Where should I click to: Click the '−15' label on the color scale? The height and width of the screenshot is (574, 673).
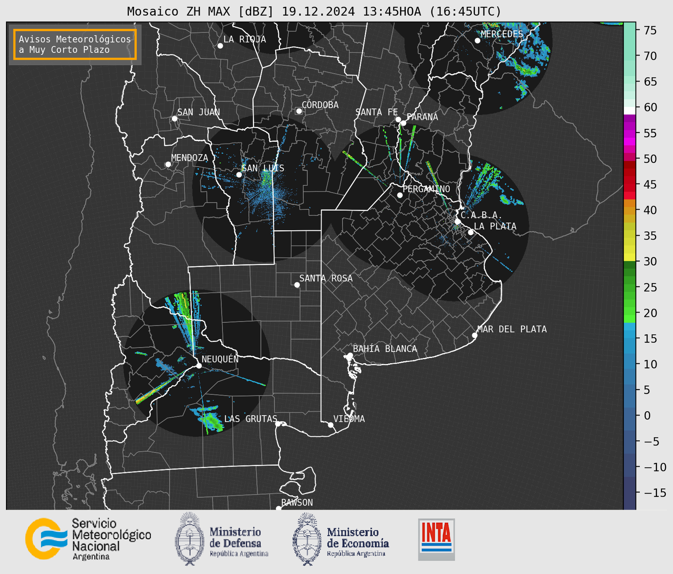(652, 493)
